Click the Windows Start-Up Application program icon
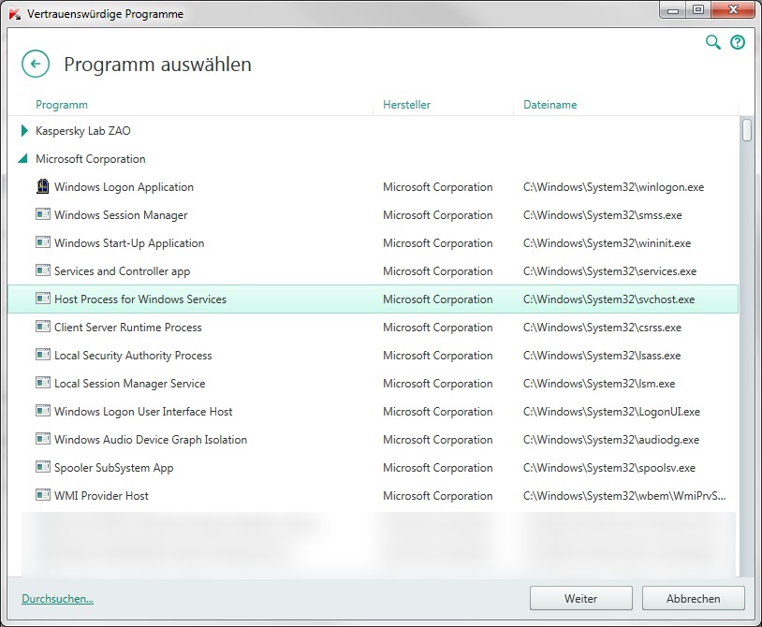This screenshot has width=762, height=627. coord(43,242)
